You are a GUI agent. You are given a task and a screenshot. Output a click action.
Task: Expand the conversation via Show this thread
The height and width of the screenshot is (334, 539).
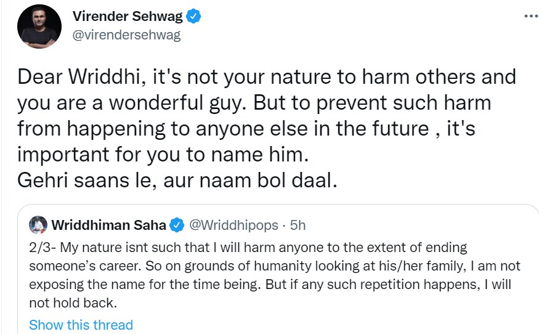coord(81,324)
